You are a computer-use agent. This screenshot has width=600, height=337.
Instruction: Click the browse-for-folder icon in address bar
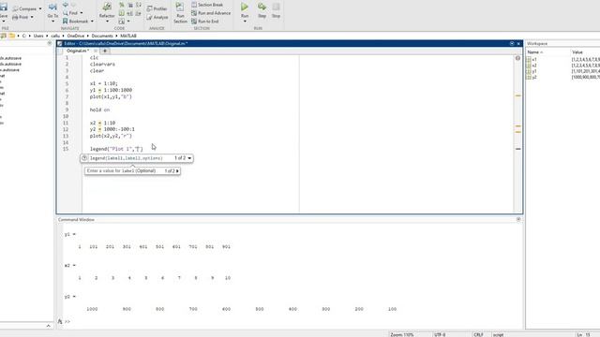coord(12,36)
